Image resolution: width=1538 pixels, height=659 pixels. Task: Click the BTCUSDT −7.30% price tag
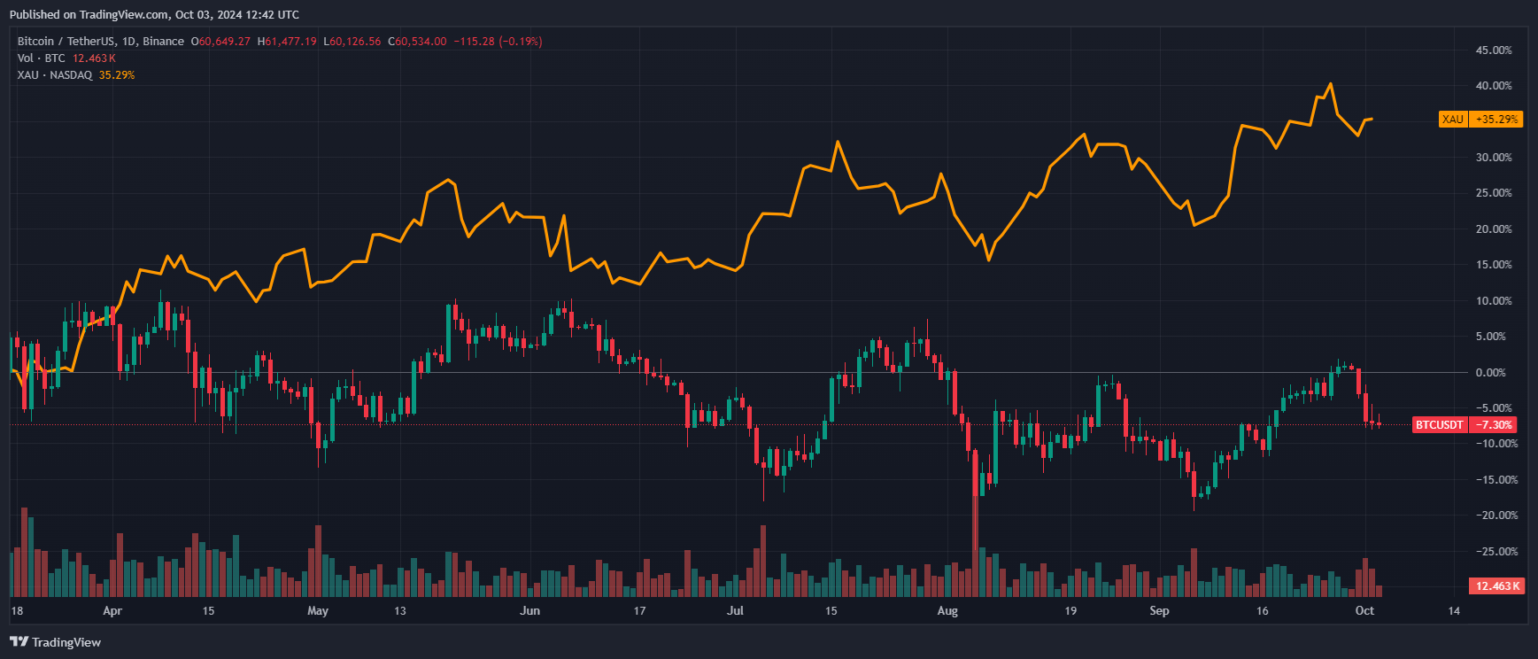(1465, 425)
